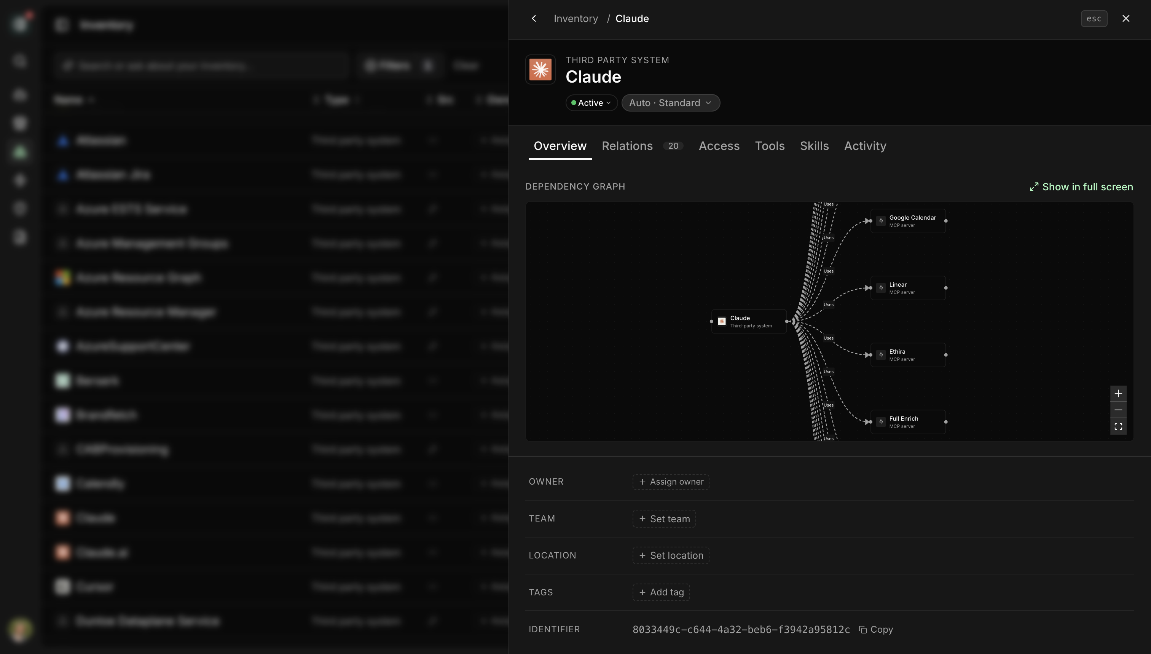Image resolution: width=1151 pixels, height=654 pixels.
Task: Fit the dependency graph to view
Action: click(1118, 426)
